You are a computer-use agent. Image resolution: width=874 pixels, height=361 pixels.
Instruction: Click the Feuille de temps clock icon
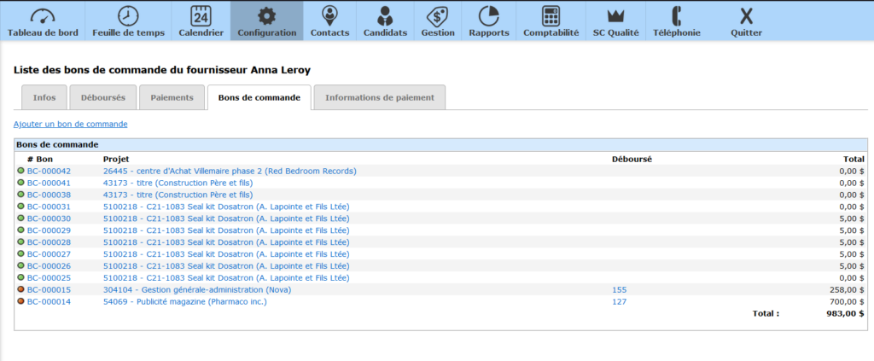pos(128,16)
